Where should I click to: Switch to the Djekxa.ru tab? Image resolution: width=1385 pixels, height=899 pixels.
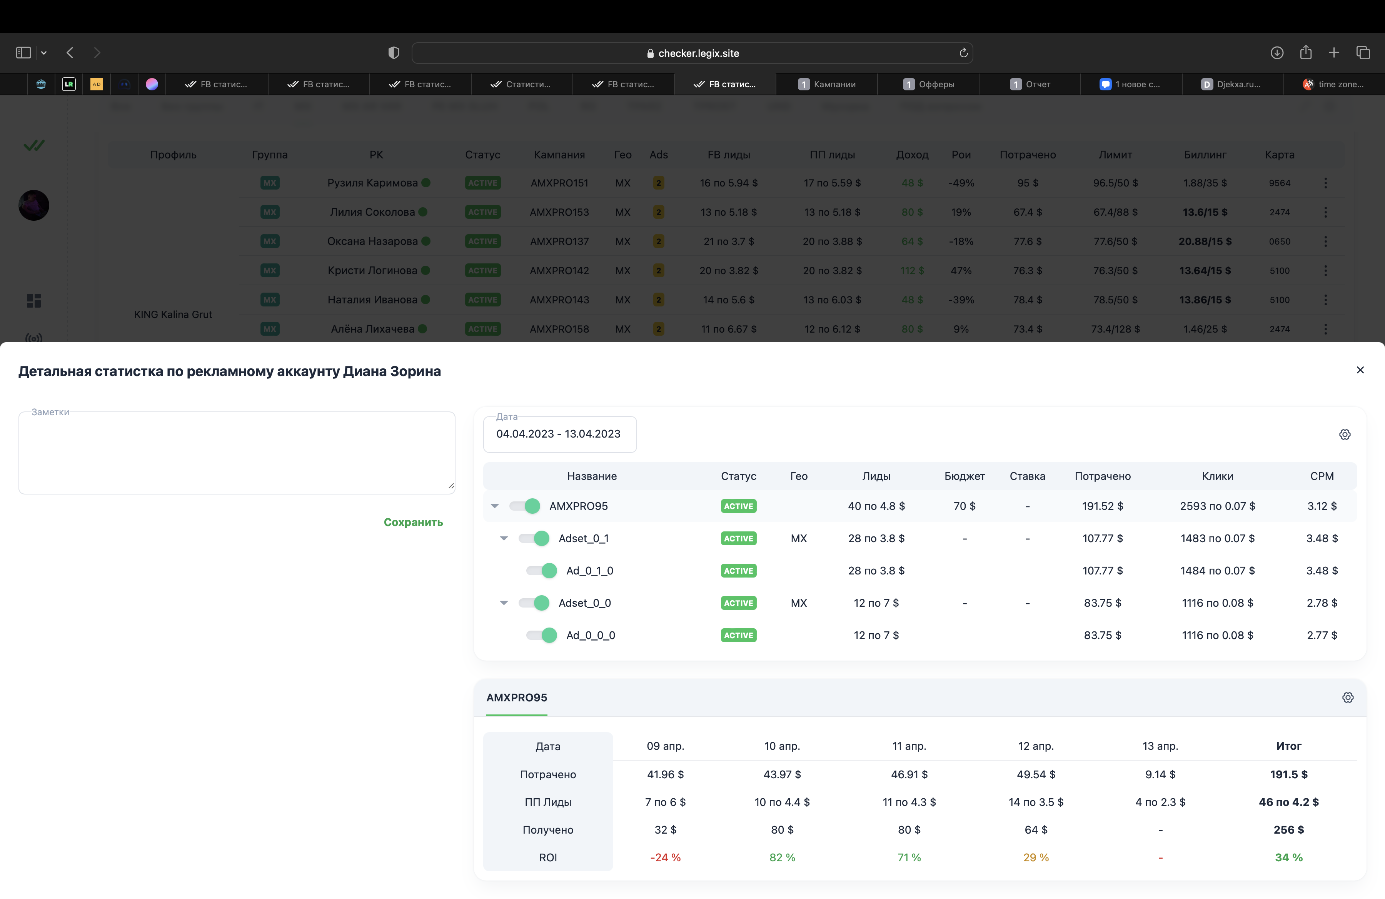[x=1232, y=84]
